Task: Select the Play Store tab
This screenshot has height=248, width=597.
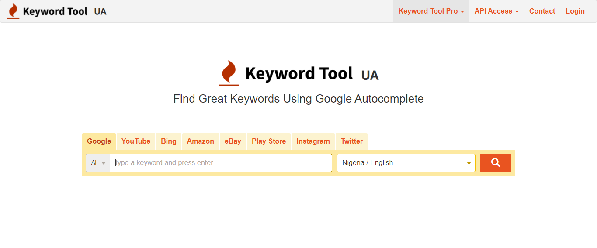Action: tap(269, 141)
